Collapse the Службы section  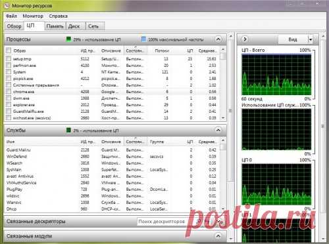218,130
